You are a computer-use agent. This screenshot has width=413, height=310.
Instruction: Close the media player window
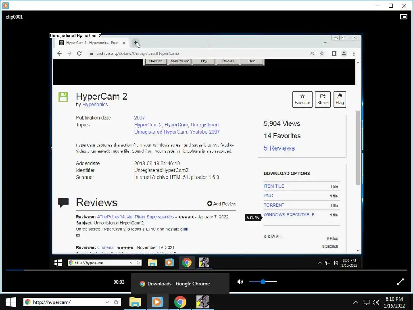[x=404, y=6]
